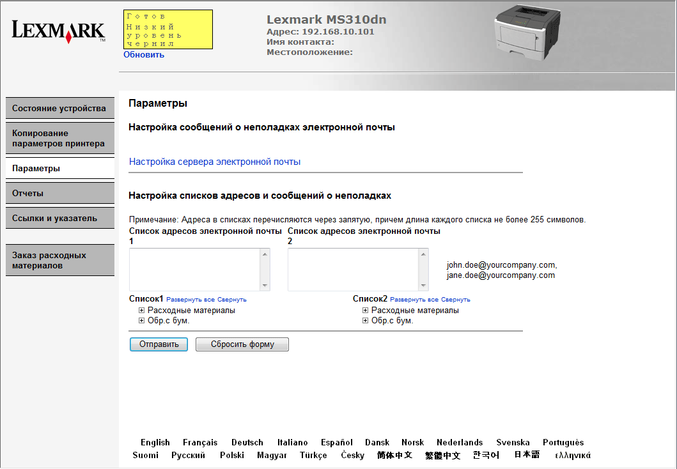Click into email address list 2 textarea
677x469 pixels.
[x=353, y=270]
